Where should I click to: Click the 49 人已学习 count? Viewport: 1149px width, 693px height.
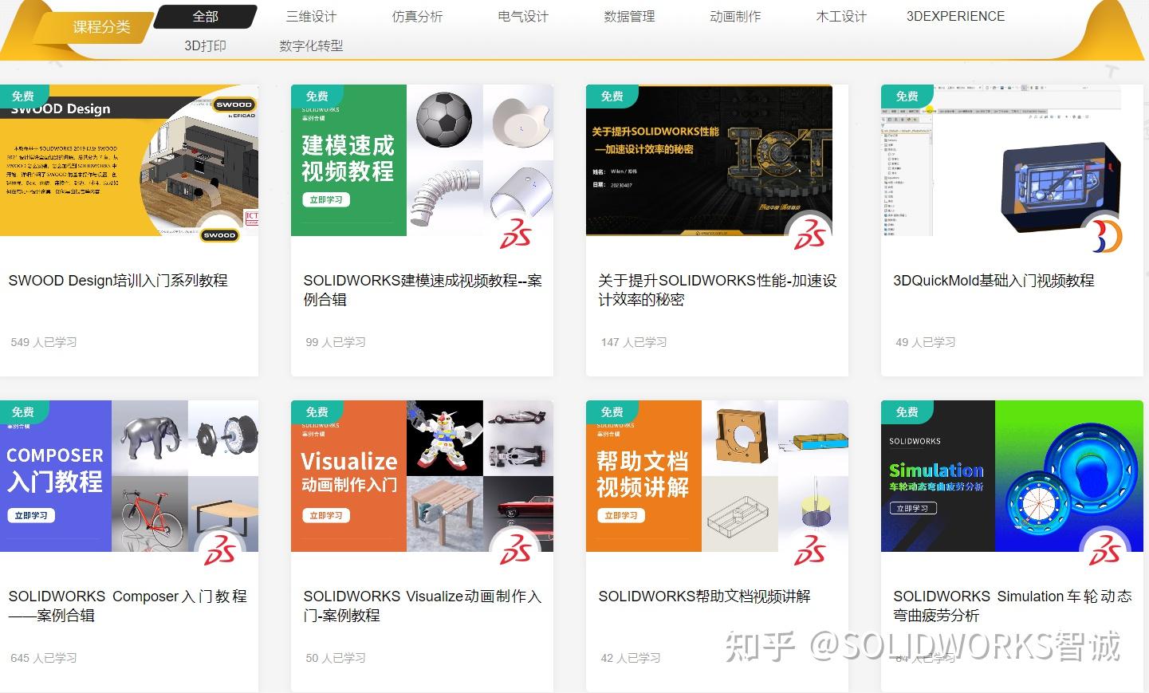(926, 342)
